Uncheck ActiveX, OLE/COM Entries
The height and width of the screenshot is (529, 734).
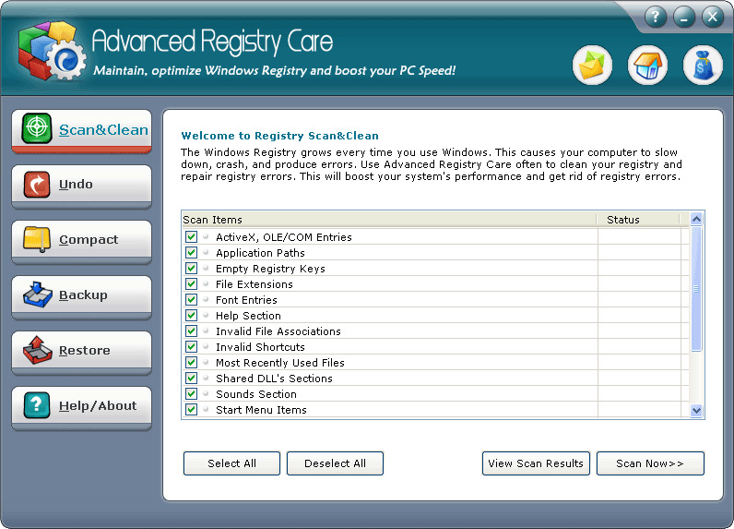[x=191, y=236]
